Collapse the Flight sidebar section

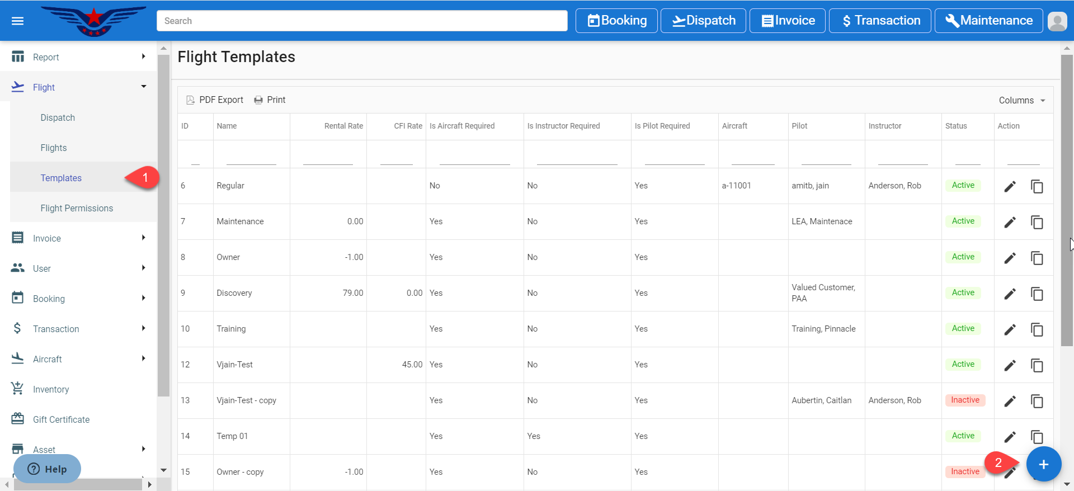pyautogui.click(x=78, y=87)
